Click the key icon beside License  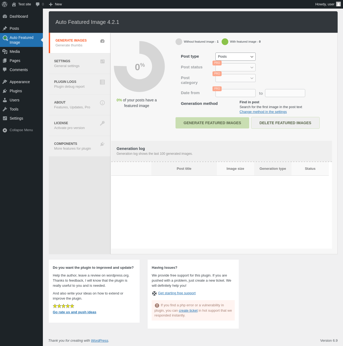[102, 123]
